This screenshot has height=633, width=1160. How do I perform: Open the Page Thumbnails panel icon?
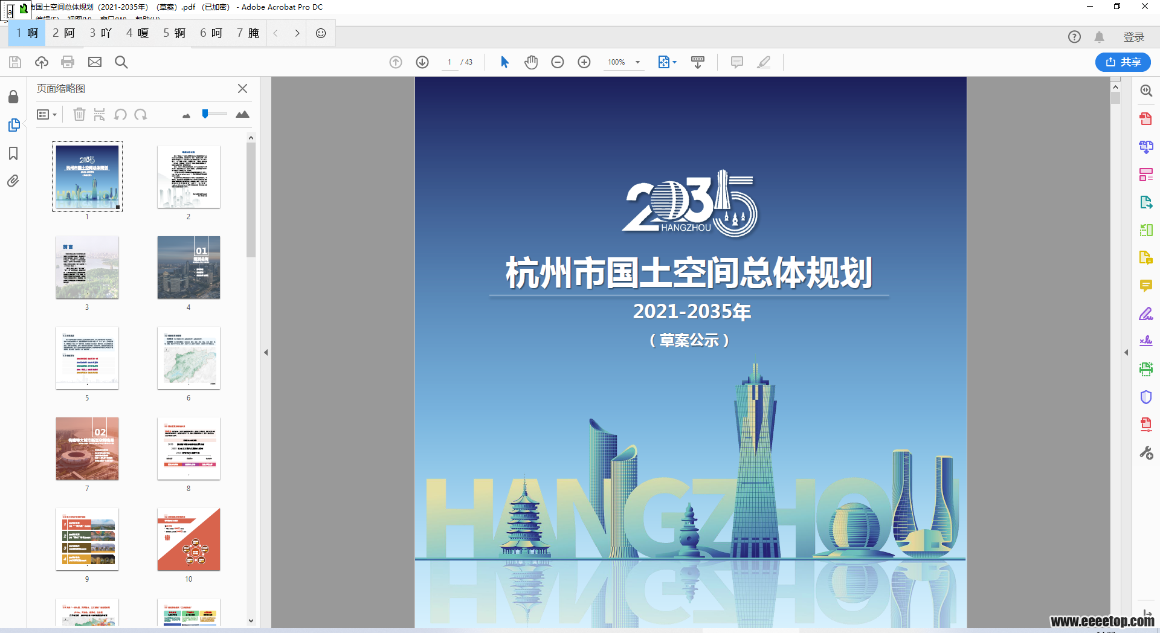coord(13,125)
